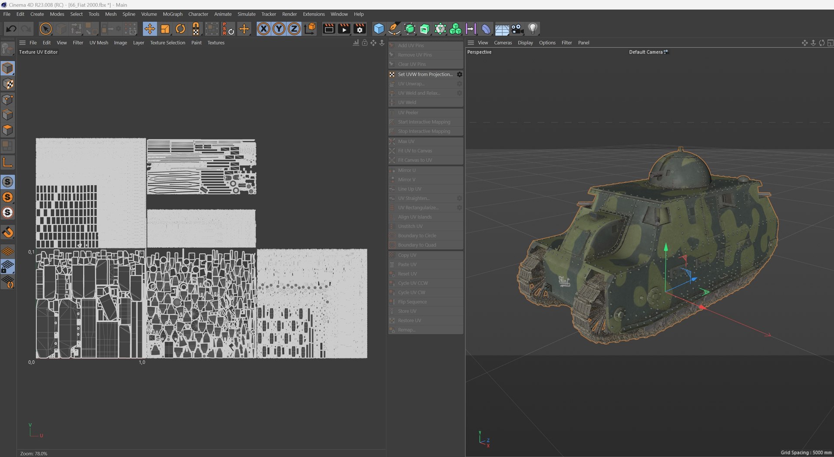834x457 pixels.
Task: Click the Default Camera label
Action: (x=645, y=52)
